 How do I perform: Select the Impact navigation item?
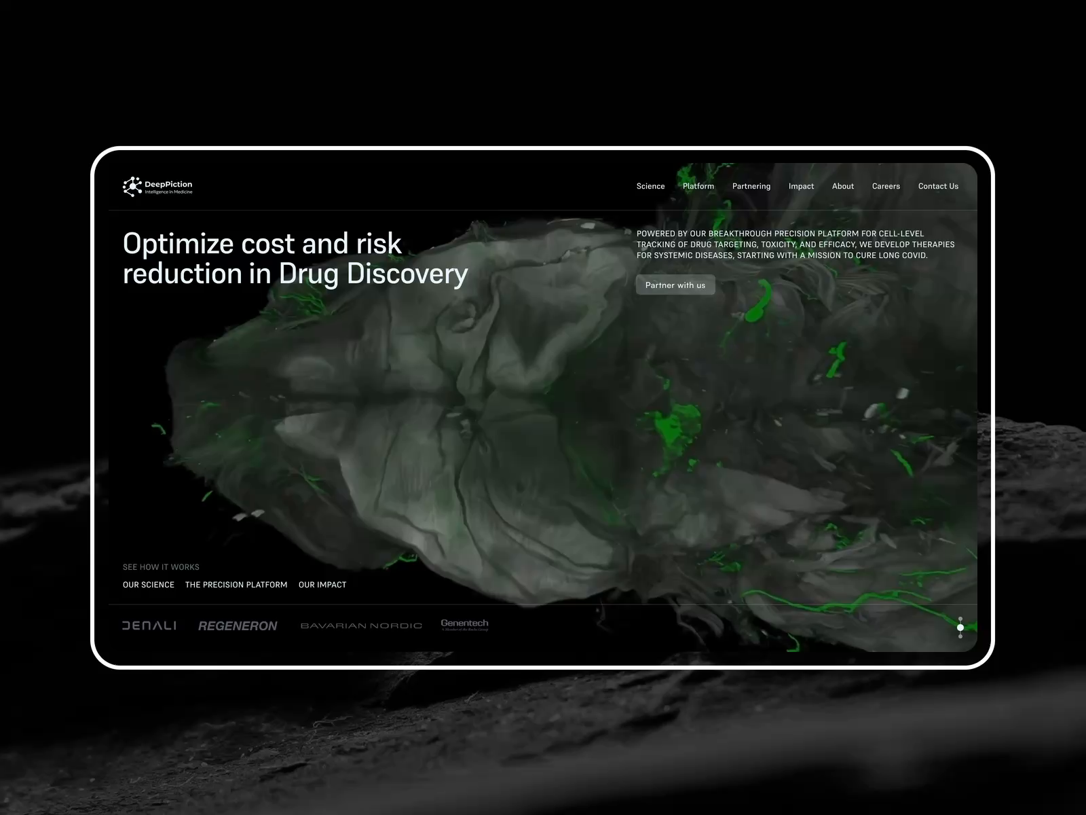click(x=801, y=186)
